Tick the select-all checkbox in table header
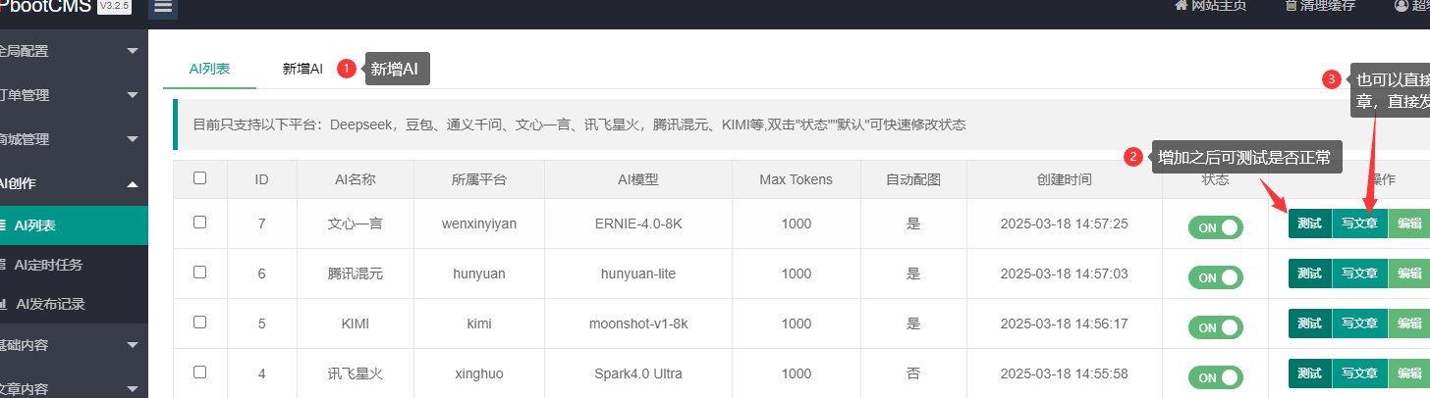Image resolution: width=1430 pixels, height=398 pixels. pyautogui.click(x=200, y=178)
